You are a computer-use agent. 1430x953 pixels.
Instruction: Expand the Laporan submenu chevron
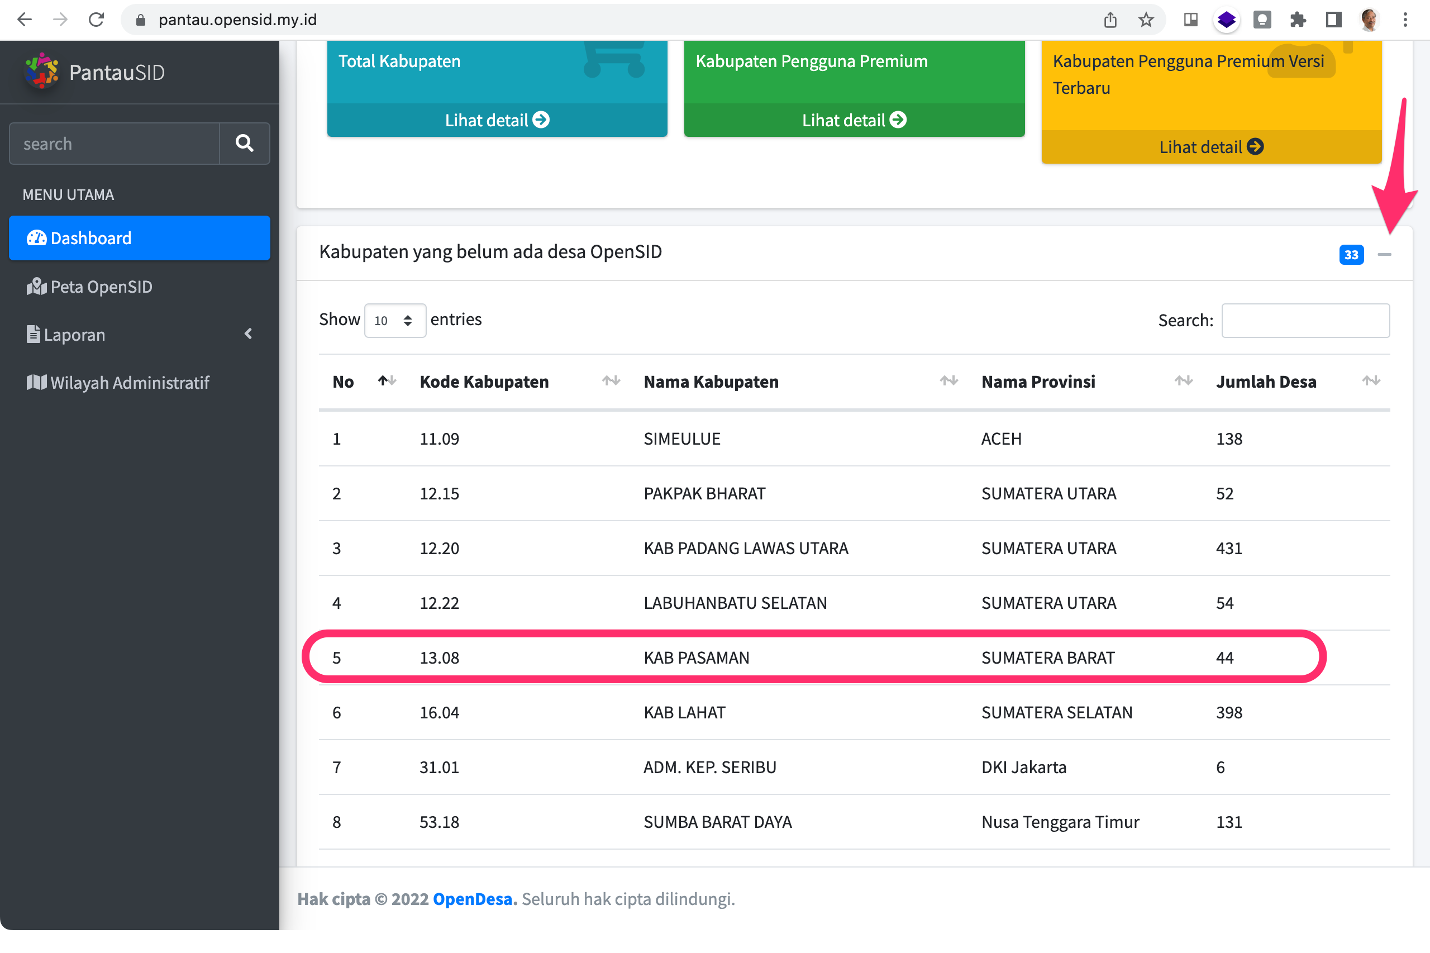[249, 333]
